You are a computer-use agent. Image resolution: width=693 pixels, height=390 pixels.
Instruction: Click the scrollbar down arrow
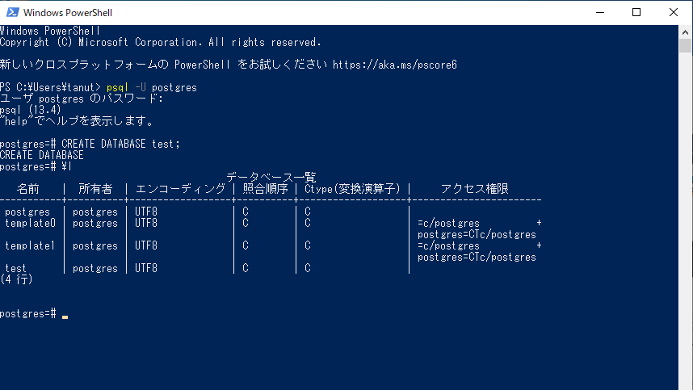tap(686, 384)
